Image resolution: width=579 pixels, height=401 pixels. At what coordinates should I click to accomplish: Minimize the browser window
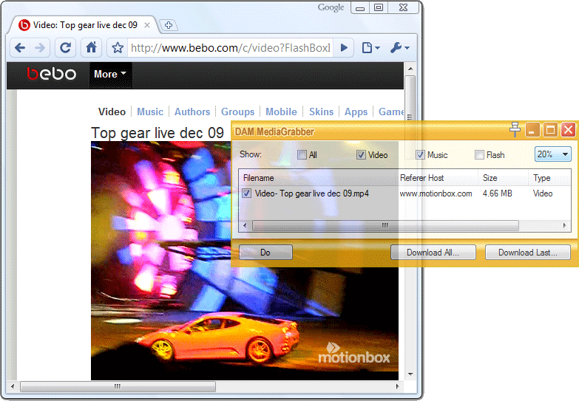click(360, 7)
